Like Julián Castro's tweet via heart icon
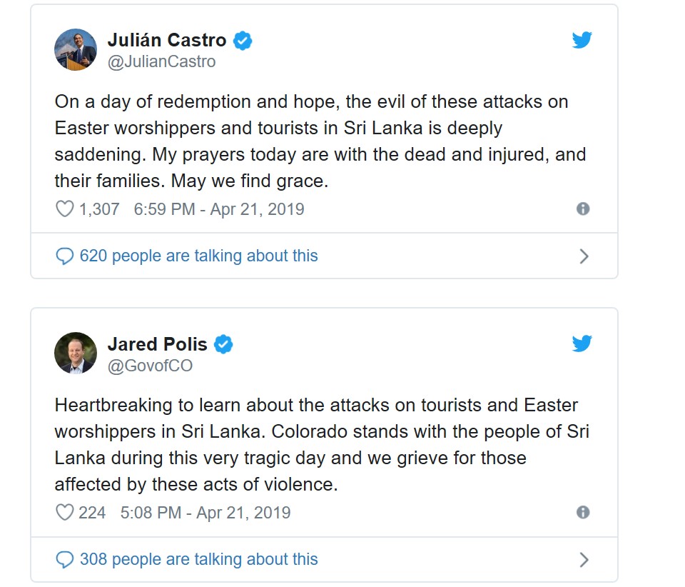 (x=64, y=209)
